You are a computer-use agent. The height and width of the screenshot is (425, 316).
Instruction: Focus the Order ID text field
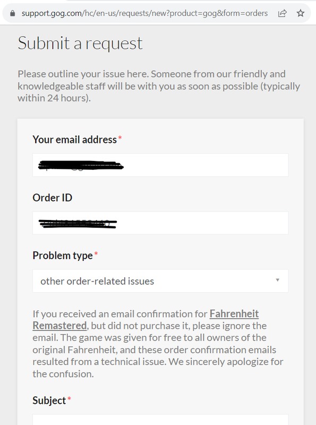click(x=160, y=223)
